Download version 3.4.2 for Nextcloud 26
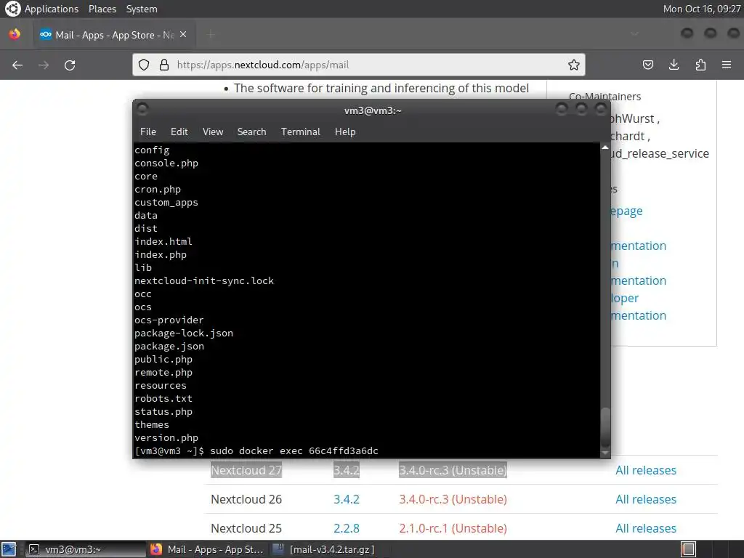This screenshot has height=558, width=744. 347,499
